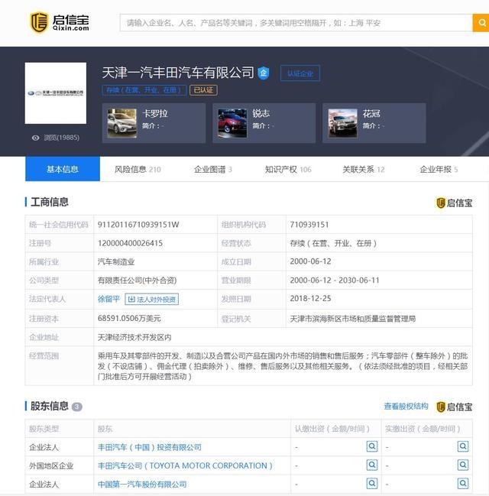Click establishment date 2000-06-12

pos(310,261)
